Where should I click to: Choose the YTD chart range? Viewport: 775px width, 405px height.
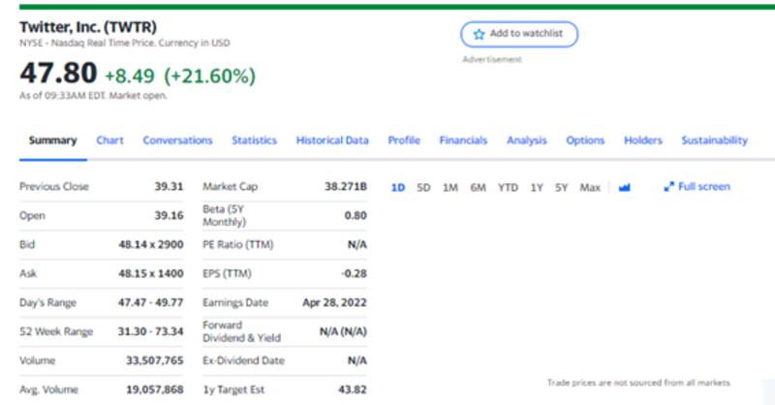click(x=508, y=187)
